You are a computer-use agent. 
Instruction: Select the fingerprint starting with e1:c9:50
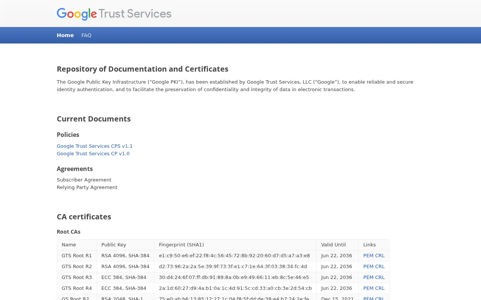tap(234, 256)
